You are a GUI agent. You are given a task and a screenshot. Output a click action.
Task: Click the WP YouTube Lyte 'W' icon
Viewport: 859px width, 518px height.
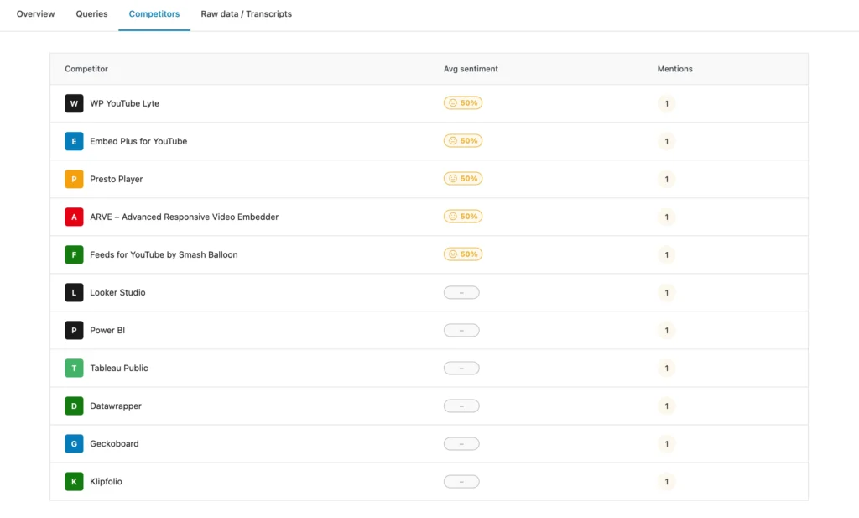coord(74,103)
